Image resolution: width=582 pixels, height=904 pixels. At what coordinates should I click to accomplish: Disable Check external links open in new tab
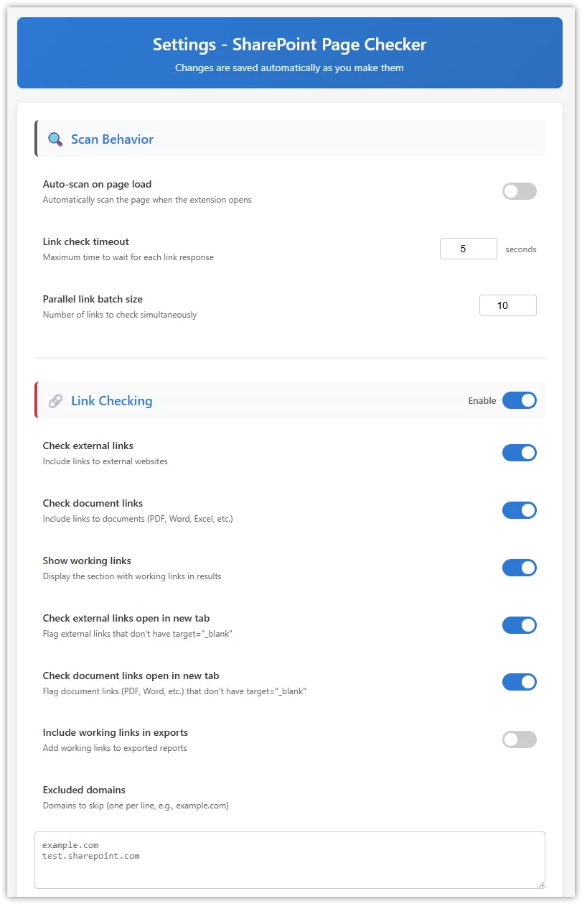pyautogui.click(x=519, y=625)
